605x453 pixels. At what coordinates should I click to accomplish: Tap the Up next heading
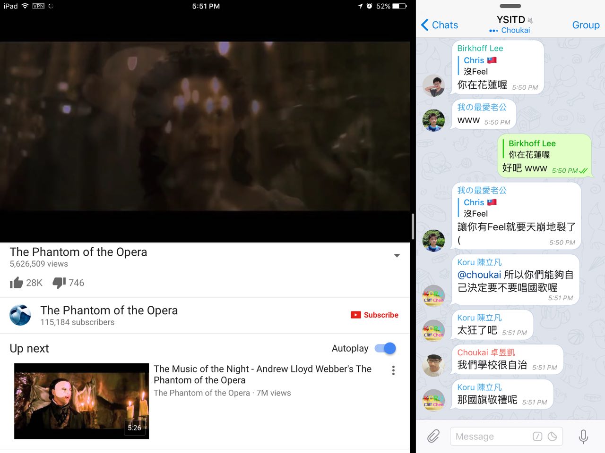pos(29,348)
